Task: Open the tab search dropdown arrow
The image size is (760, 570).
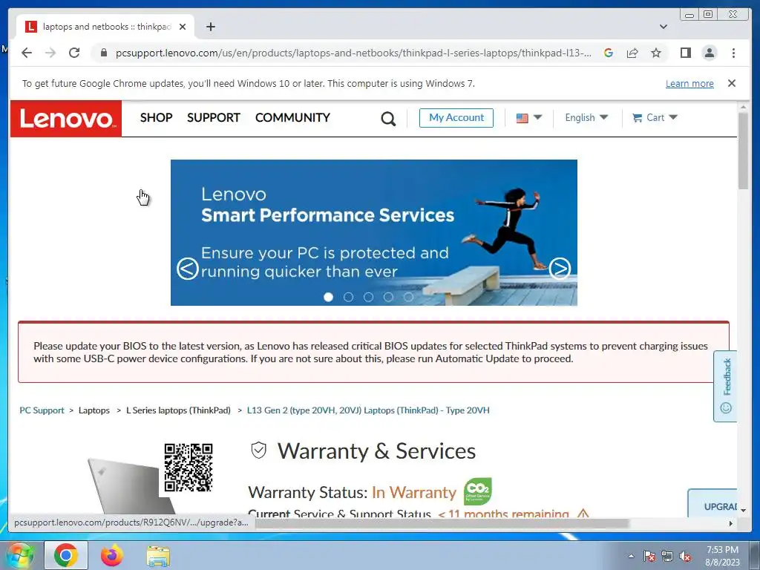Action: (664, 27)
